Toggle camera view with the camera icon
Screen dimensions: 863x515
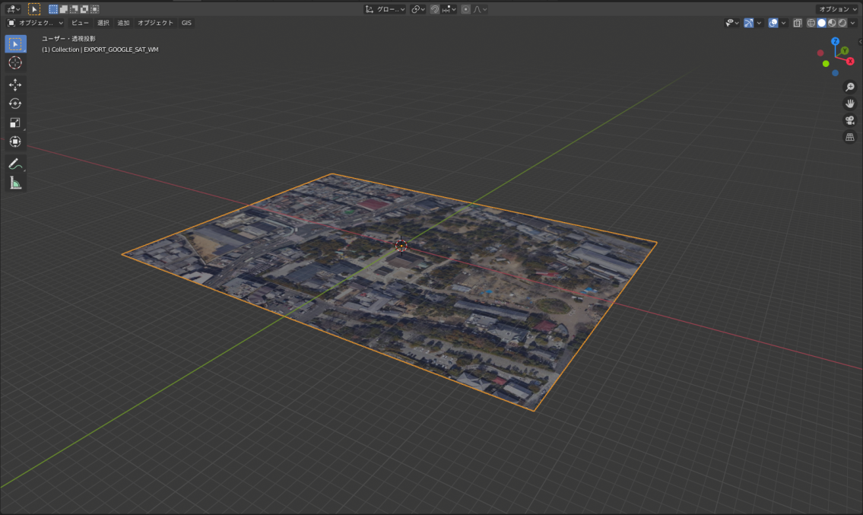pyautogui.click(x=850, y=120)
